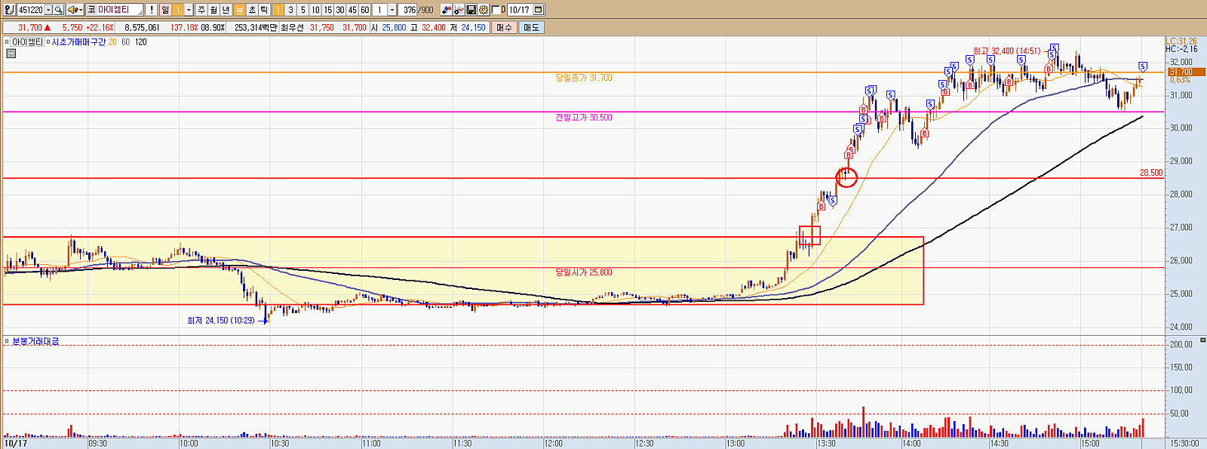Click the 전일고가 30,500 line label
The width and height of the screenshot is (1207, 449).
tap(583, 118)
